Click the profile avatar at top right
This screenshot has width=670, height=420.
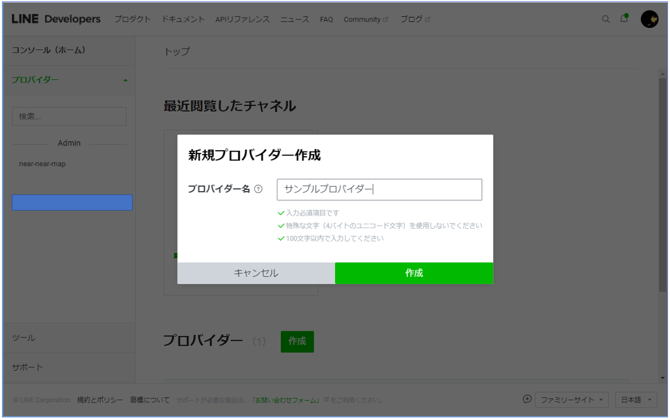[650, 20]
